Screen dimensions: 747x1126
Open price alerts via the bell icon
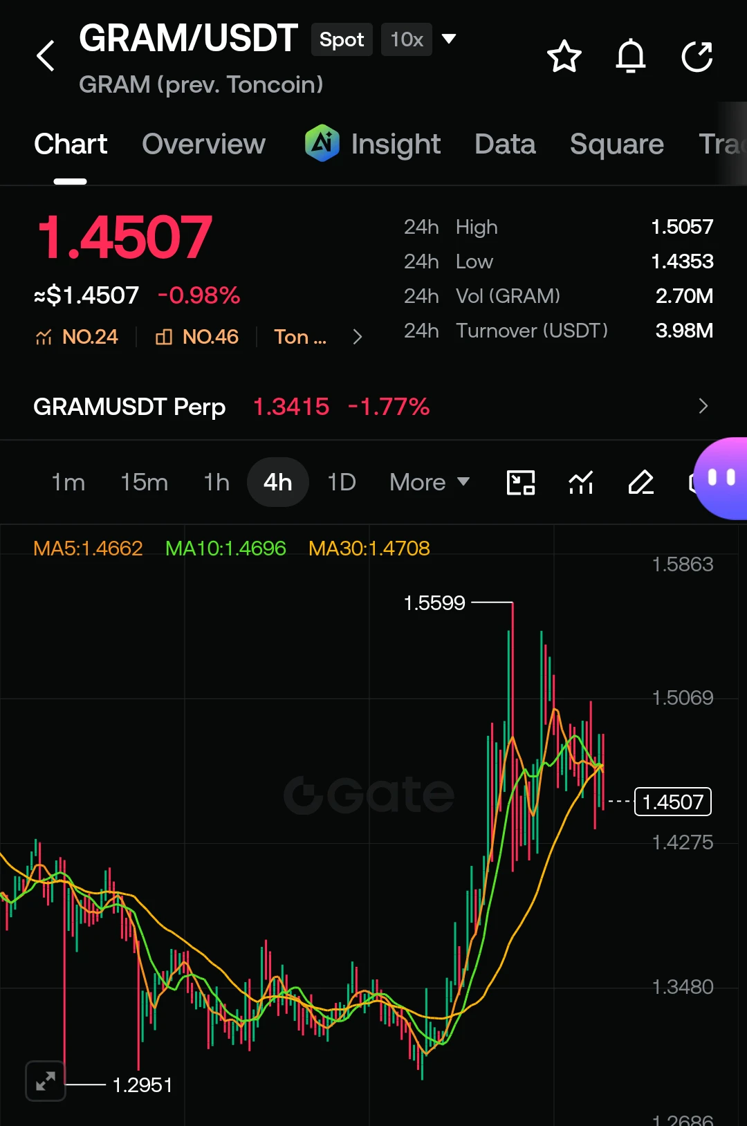point(631,56)
